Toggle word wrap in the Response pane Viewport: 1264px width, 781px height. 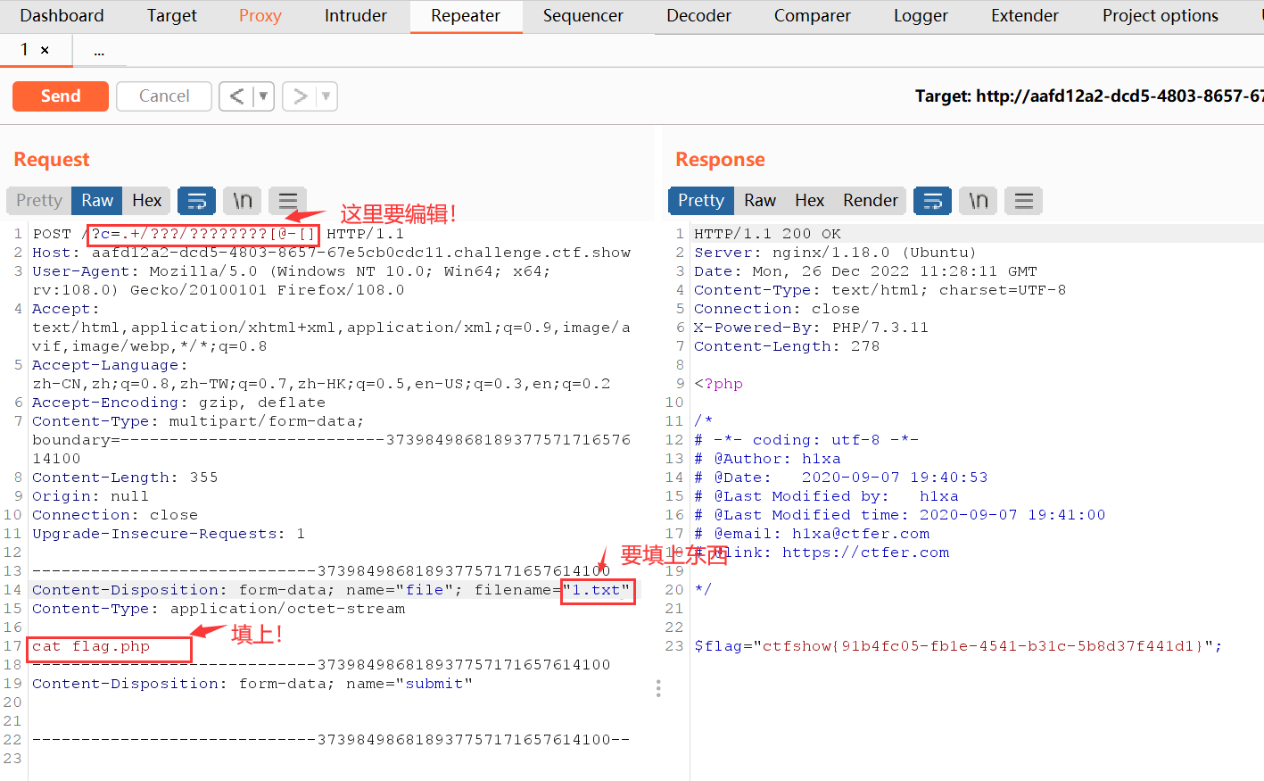coord(932,201)
